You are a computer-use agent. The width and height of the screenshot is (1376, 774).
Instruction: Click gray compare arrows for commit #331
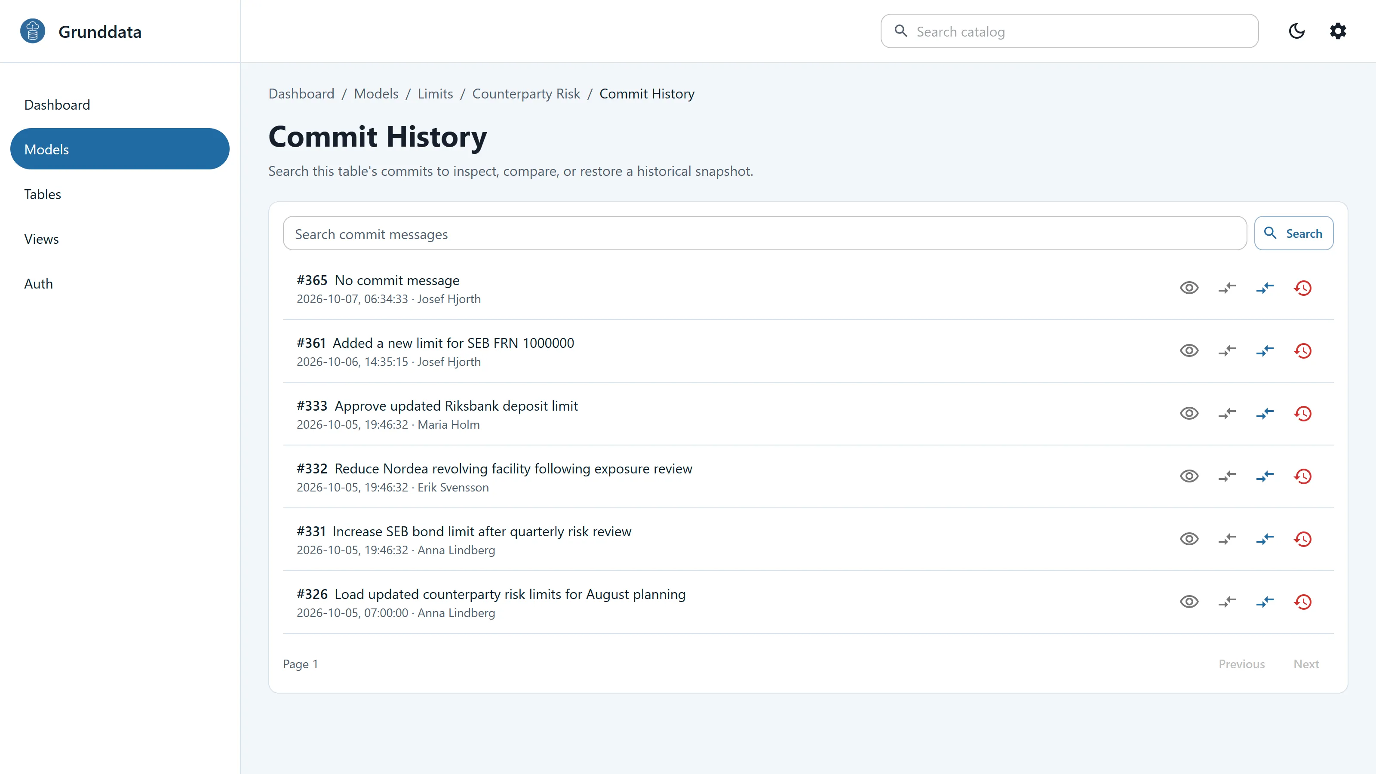(x=1227, y=539)
